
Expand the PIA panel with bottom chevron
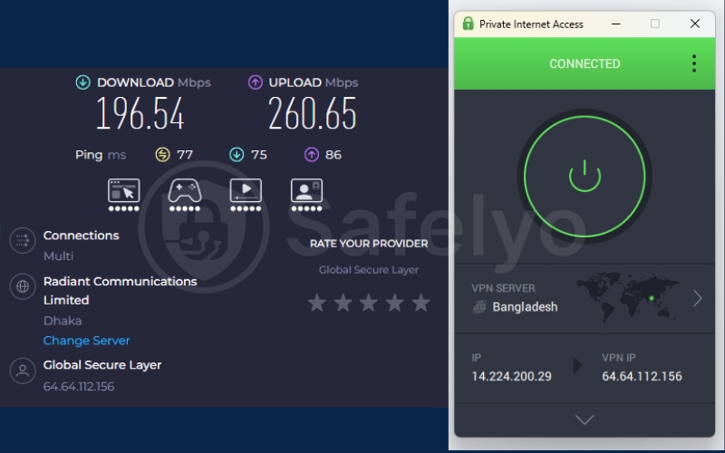[x=585, y=419]
